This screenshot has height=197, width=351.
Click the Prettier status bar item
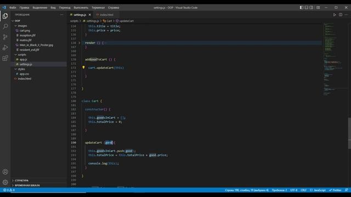335,190
